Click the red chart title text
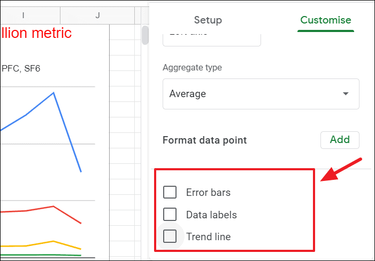 tap(36, 33)
